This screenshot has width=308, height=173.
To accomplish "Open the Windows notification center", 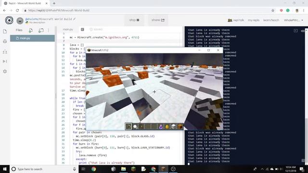I will coord(302,169).
